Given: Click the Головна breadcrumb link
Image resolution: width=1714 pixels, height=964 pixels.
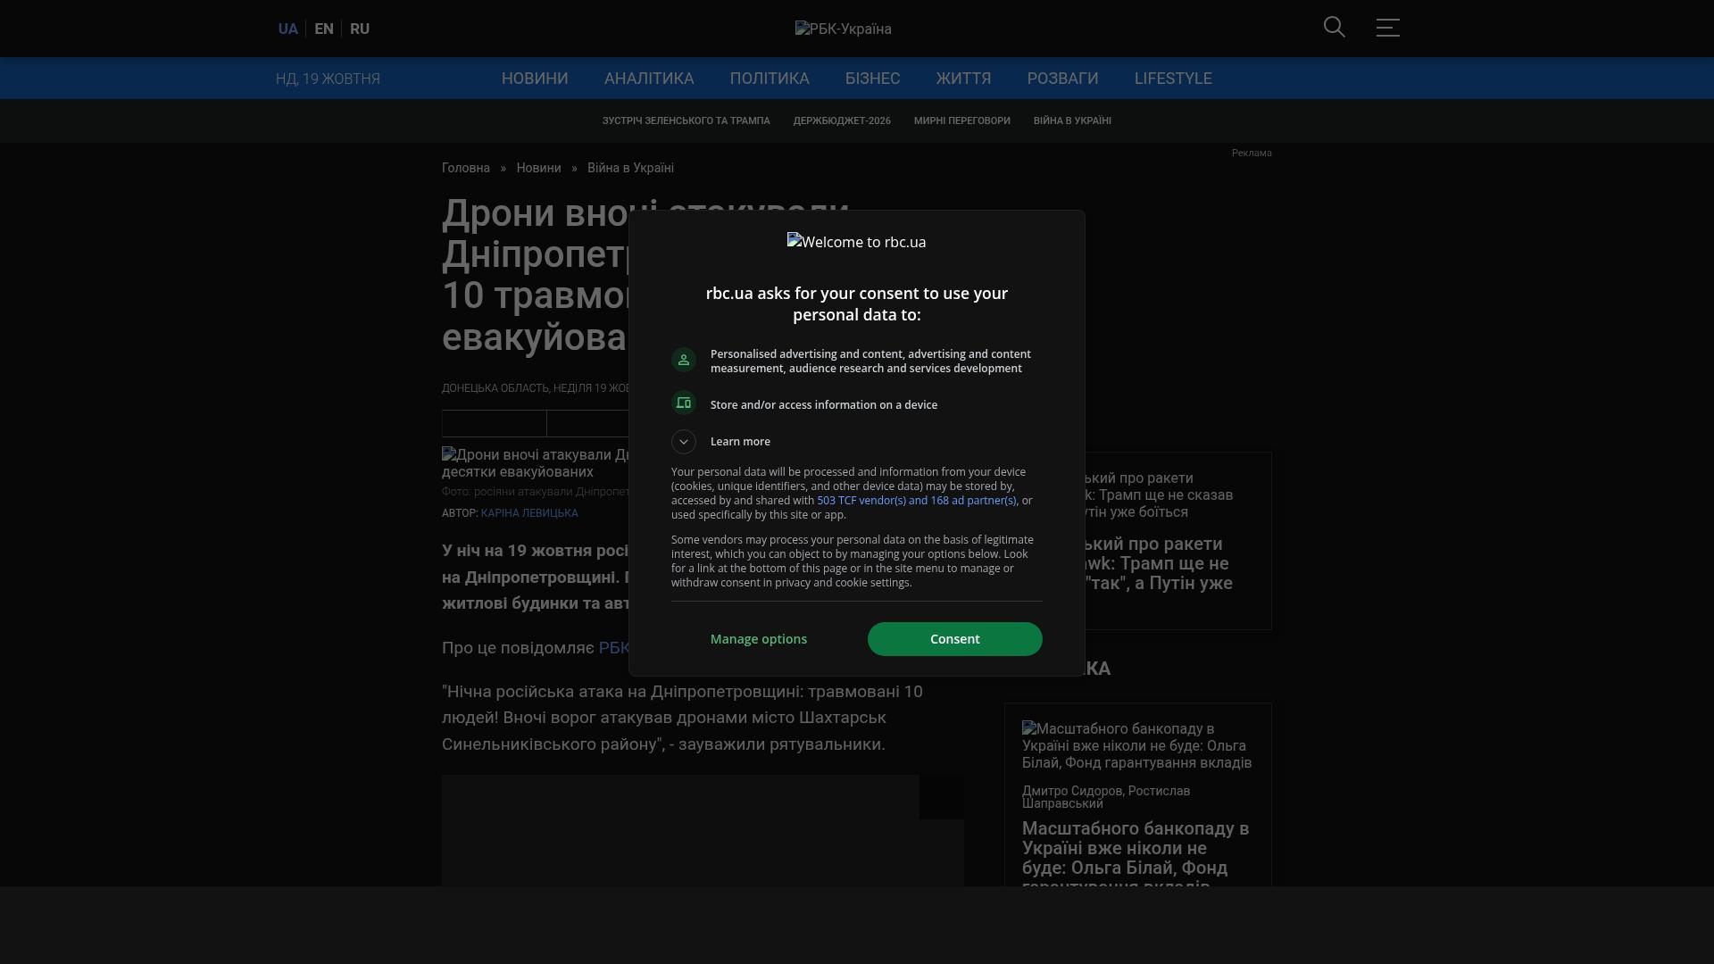Looking at the screenshot, I should (x=465, y=168).
